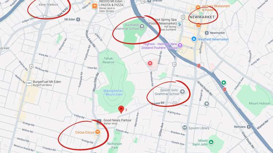Select the Circus Circus restaurant icon
This screenshot has width=273, height=153.
tap(97, 132)
